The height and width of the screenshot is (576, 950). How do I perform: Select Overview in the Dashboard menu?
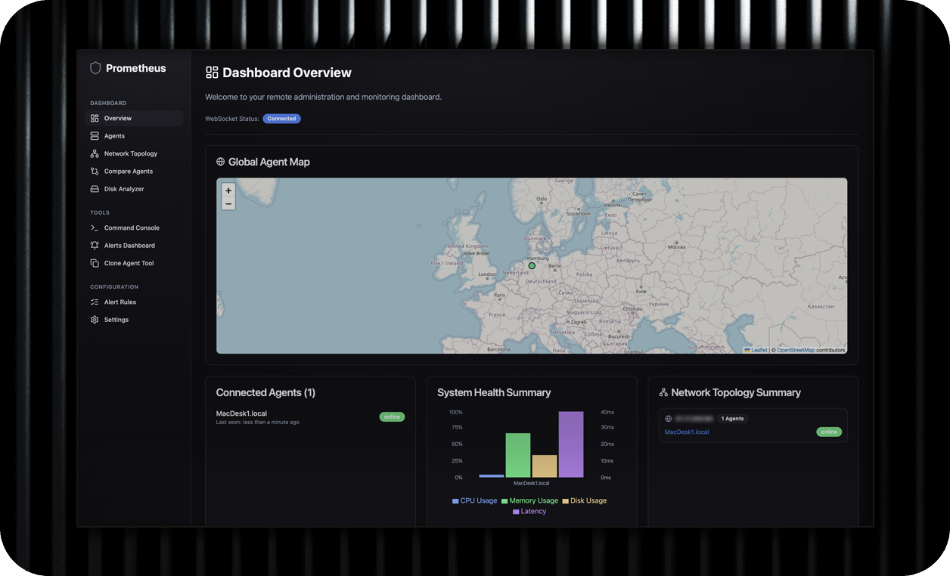point(117,118)
